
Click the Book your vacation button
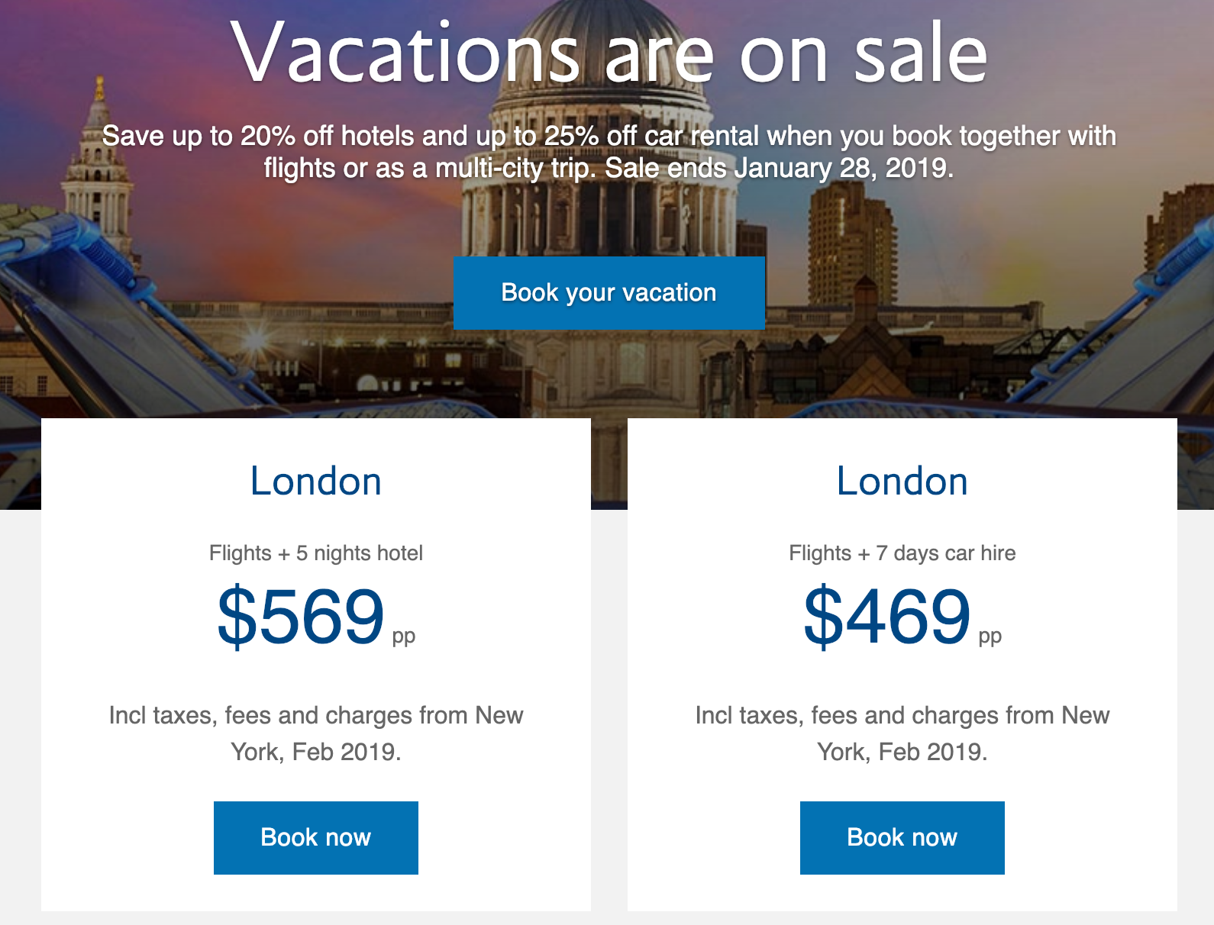coord(609,293)
